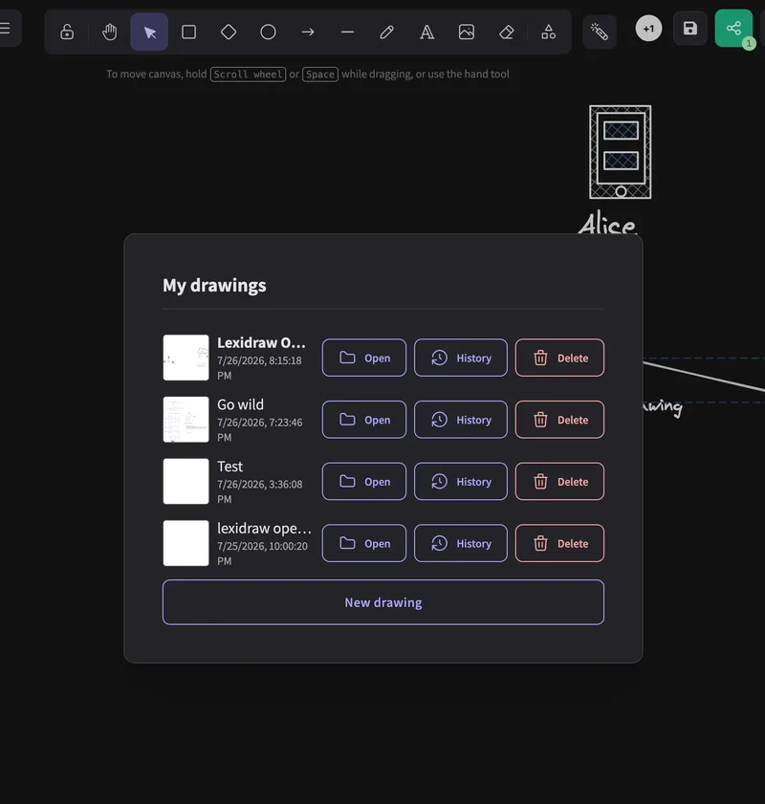765x804 pixels.
Task: Click the Test drawing thumbnail
Action: tap(186, 482)
